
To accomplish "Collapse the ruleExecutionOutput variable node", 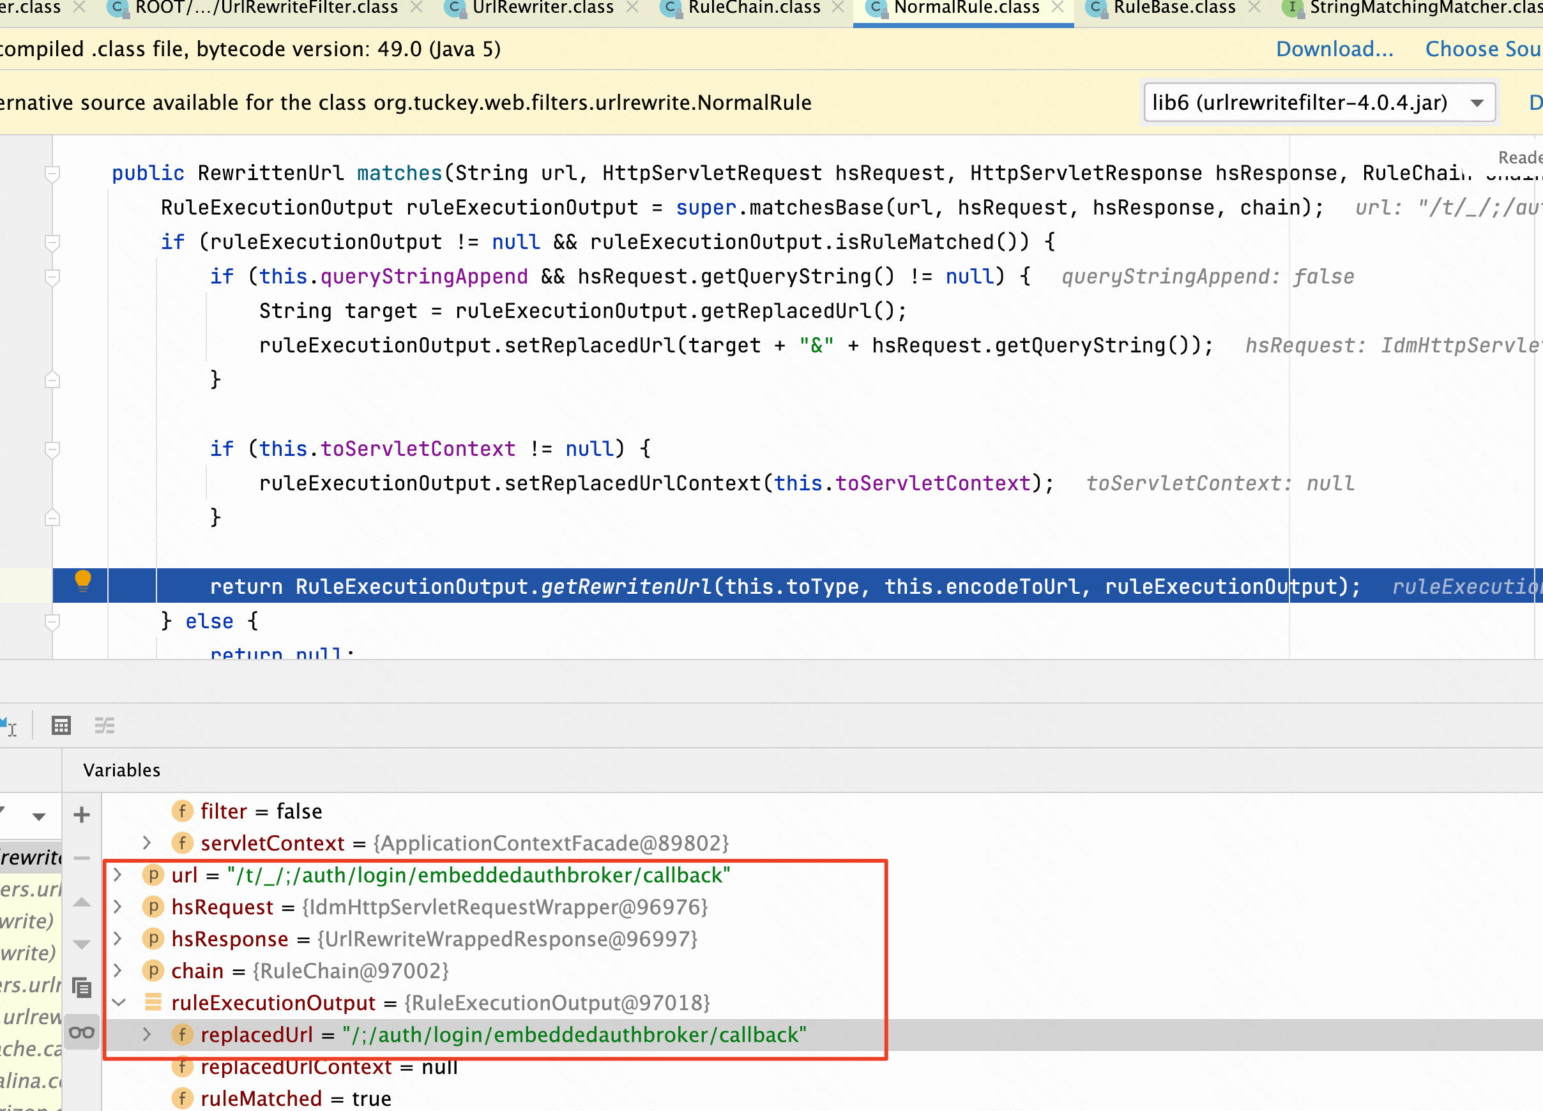I will (x=118, y=1003).
